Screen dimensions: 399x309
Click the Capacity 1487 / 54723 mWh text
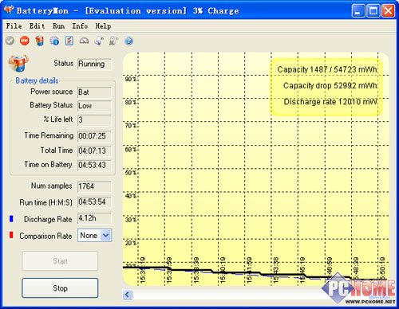click(x=327, y=69)
